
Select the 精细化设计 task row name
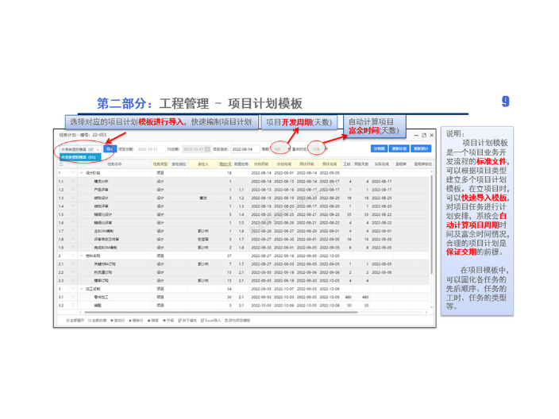[102, 214]
